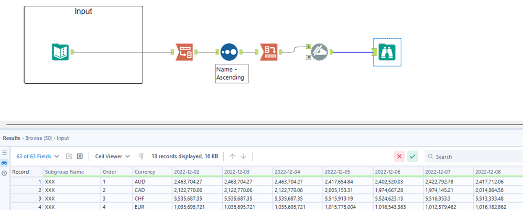Select the AUD currency cell
The height and width of the screenshot is (210, 523).
(152, 182)
